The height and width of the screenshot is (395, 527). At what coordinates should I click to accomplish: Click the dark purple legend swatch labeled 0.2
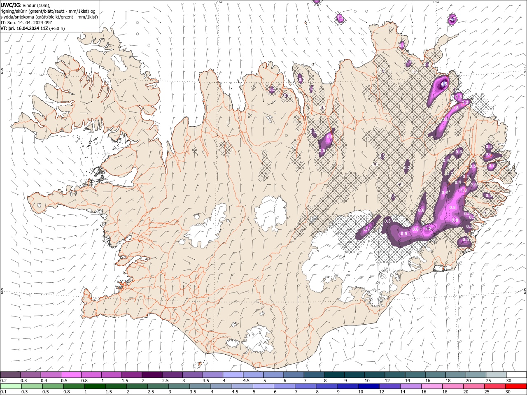point(11,374)
